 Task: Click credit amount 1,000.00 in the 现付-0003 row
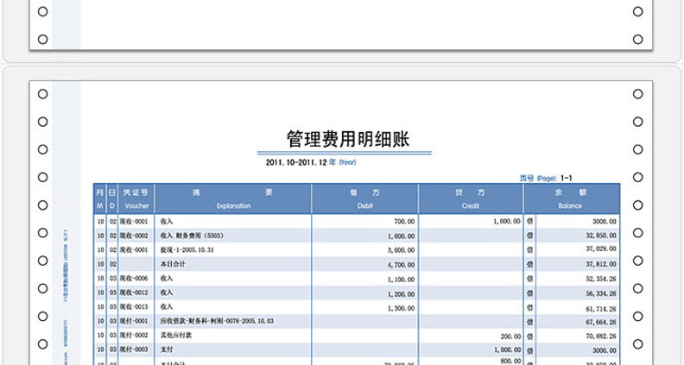(x=507, y=350)
